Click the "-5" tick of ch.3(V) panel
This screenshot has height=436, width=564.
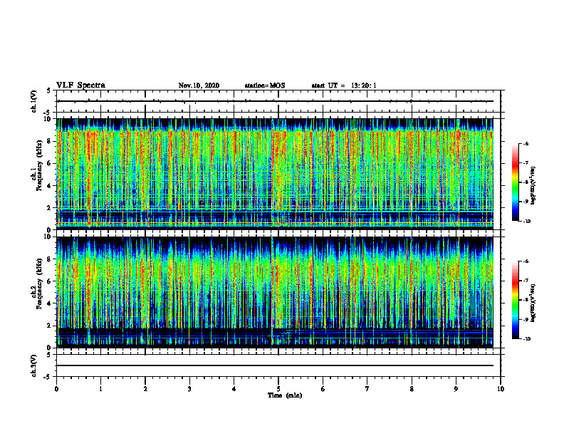(x=48, y=377)
